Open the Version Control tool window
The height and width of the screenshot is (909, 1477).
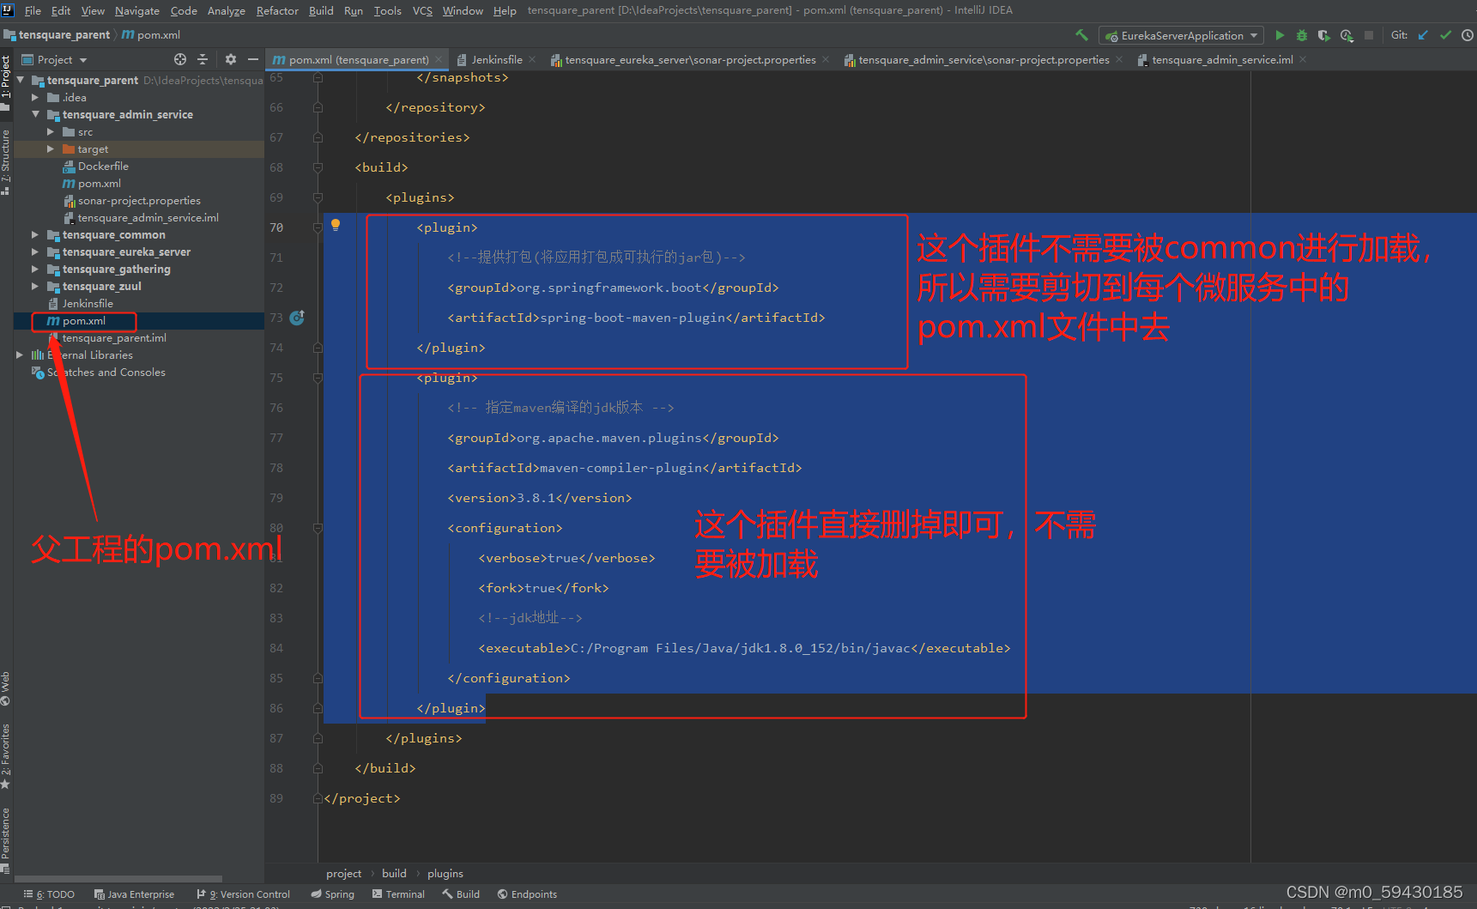243,894
